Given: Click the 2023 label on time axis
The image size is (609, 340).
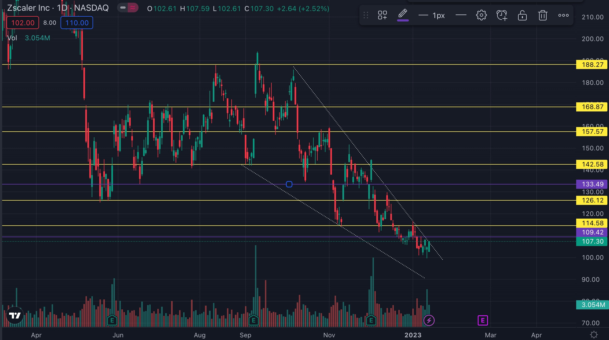Looking at the screenshot, I should [413, 335].
